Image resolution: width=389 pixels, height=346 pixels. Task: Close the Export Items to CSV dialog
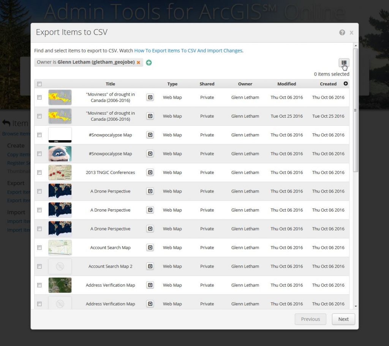point(351,33)
